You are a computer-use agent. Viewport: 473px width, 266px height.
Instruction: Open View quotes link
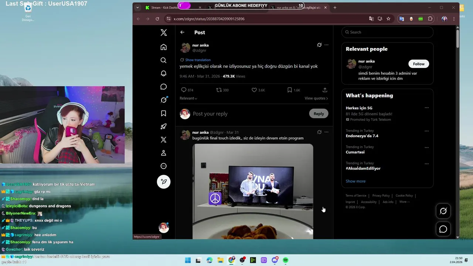point(316,98)
